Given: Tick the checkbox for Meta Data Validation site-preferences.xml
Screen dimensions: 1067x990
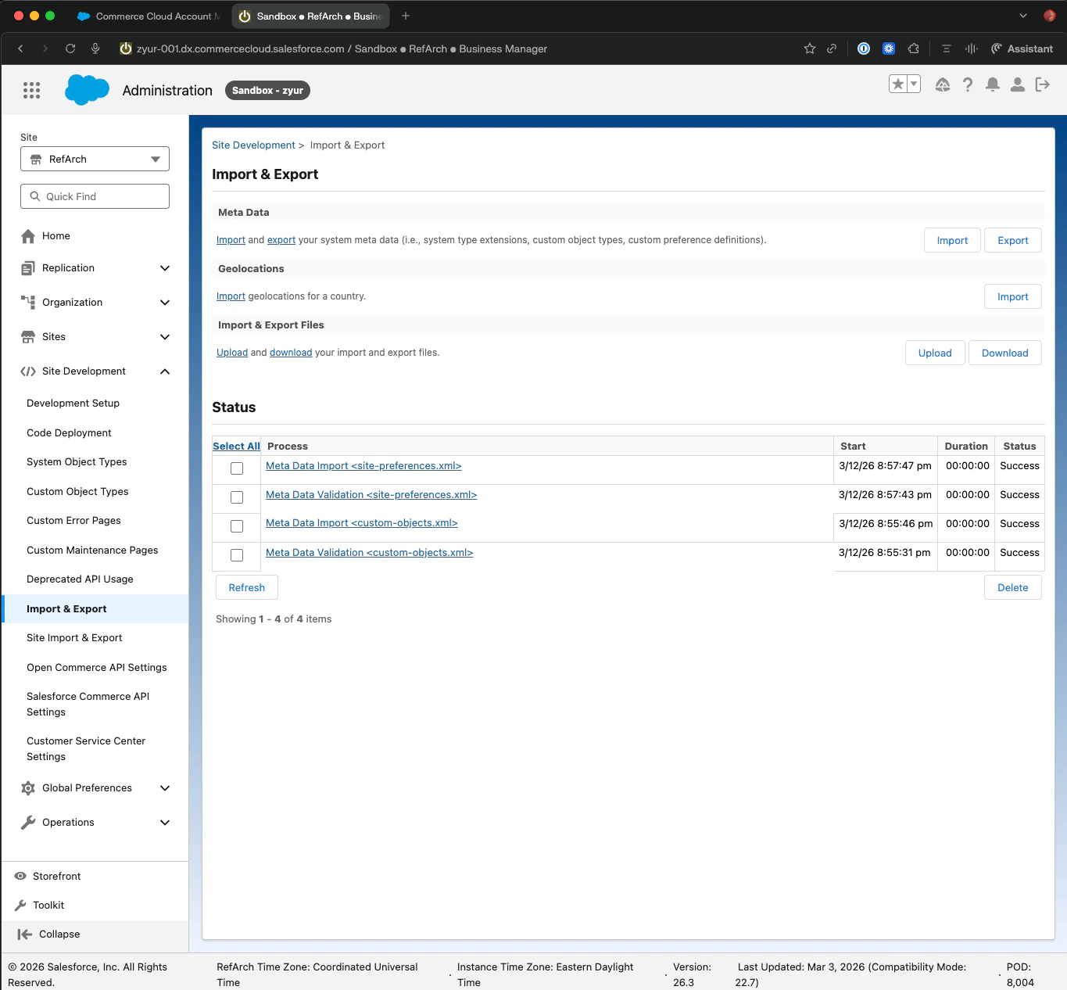Looking at the screenshot, I should click(x=237, y=497).
